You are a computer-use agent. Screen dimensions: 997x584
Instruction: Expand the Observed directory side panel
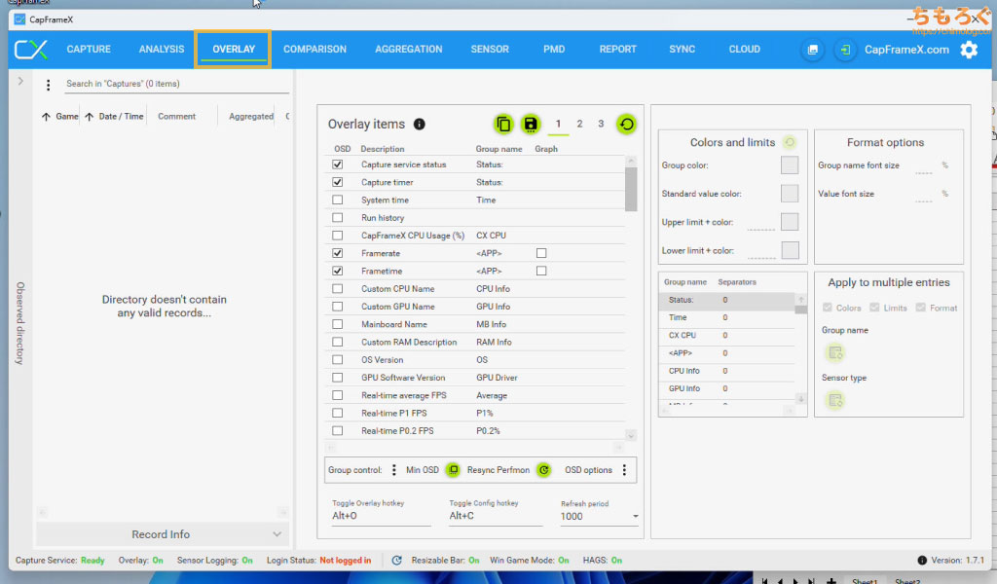point(20,82)
